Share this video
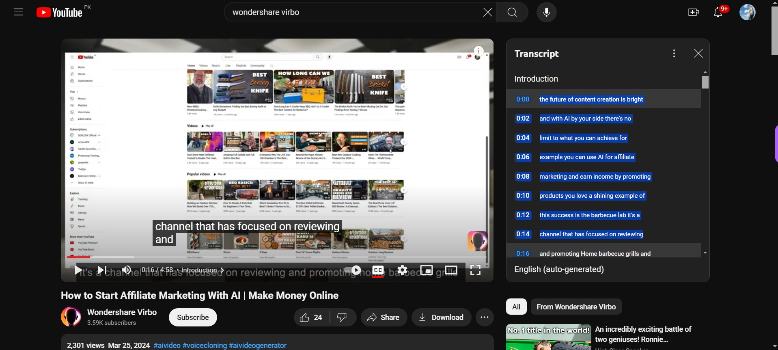 [x=384, y=318]
